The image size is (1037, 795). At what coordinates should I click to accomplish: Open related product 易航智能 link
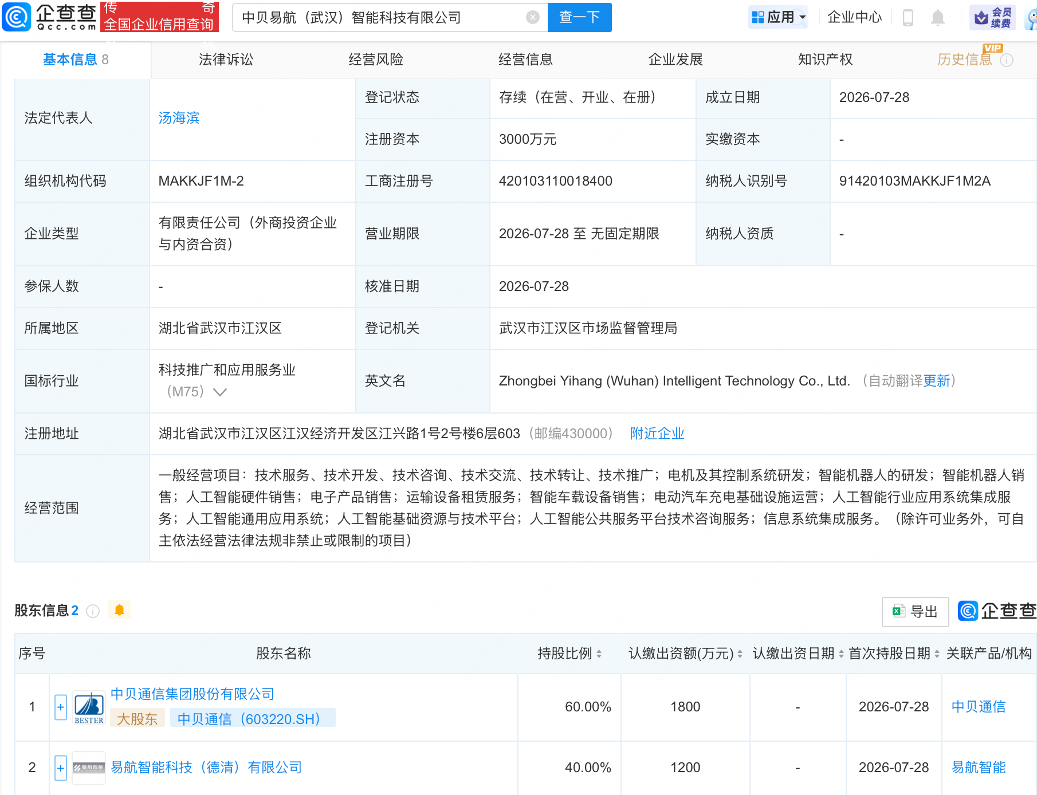(979, 768)
